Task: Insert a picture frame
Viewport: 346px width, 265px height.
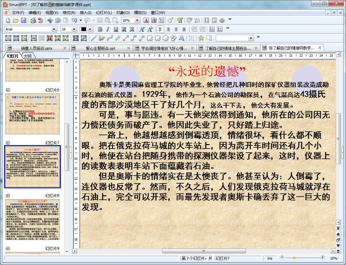Action: point(24,38)
